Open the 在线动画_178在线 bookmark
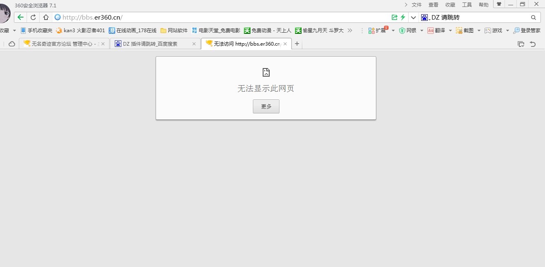This screenshot has width=545, height=267. 132,31
